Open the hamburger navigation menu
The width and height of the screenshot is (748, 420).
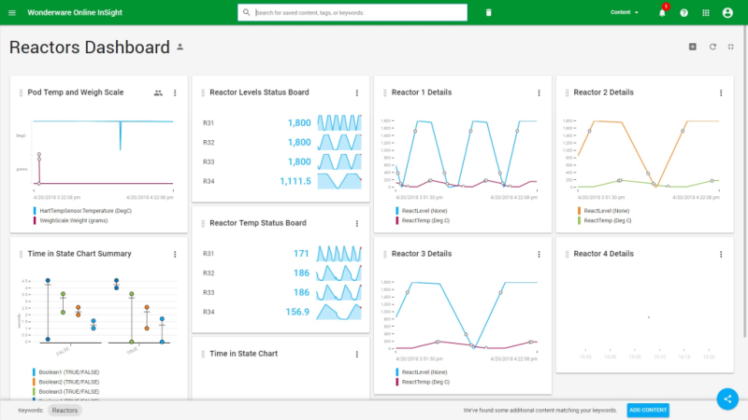(12, 13)
